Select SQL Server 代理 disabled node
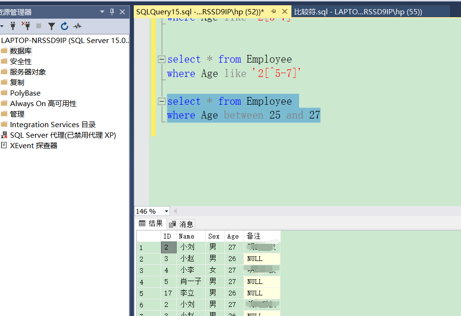The height and width of the screenshot is (316, 461). coord(63,135)
